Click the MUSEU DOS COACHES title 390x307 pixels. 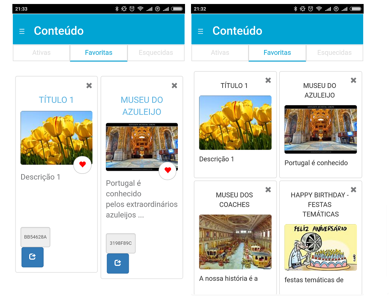coord(234,200)
